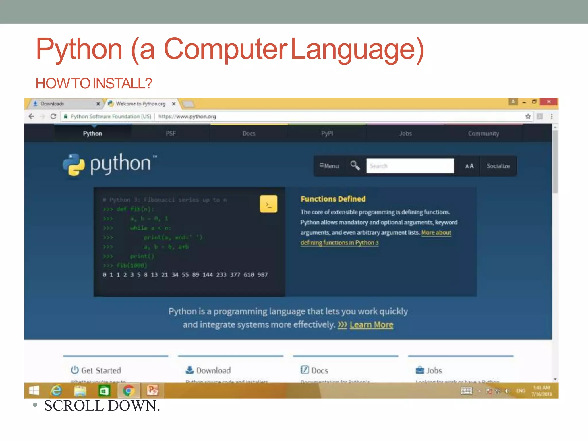The height and width of the screenshot is (441, 588).
Task: Open the Windows Store taskbar icon
Action: [104, 391]
